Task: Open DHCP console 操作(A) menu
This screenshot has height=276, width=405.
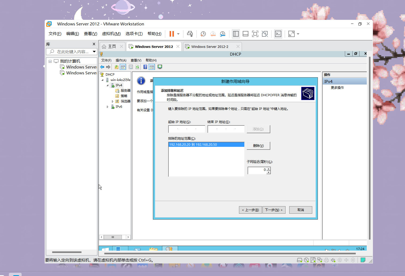Action: point(121,60)
